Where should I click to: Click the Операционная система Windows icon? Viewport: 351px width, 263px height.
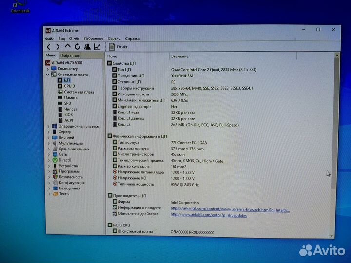click(55, 126)
